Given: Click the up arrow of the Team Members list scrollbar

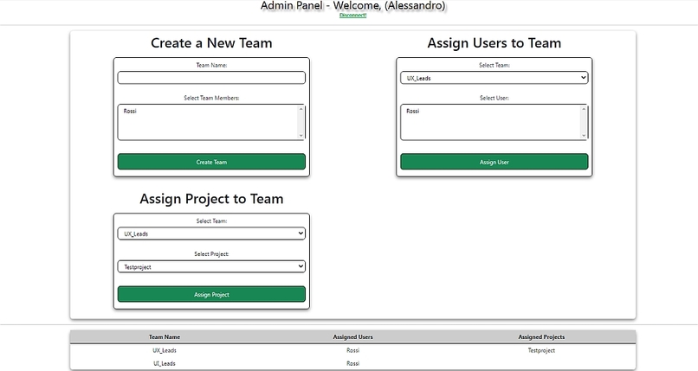Looking at the screenshot, I should (301, 109).
